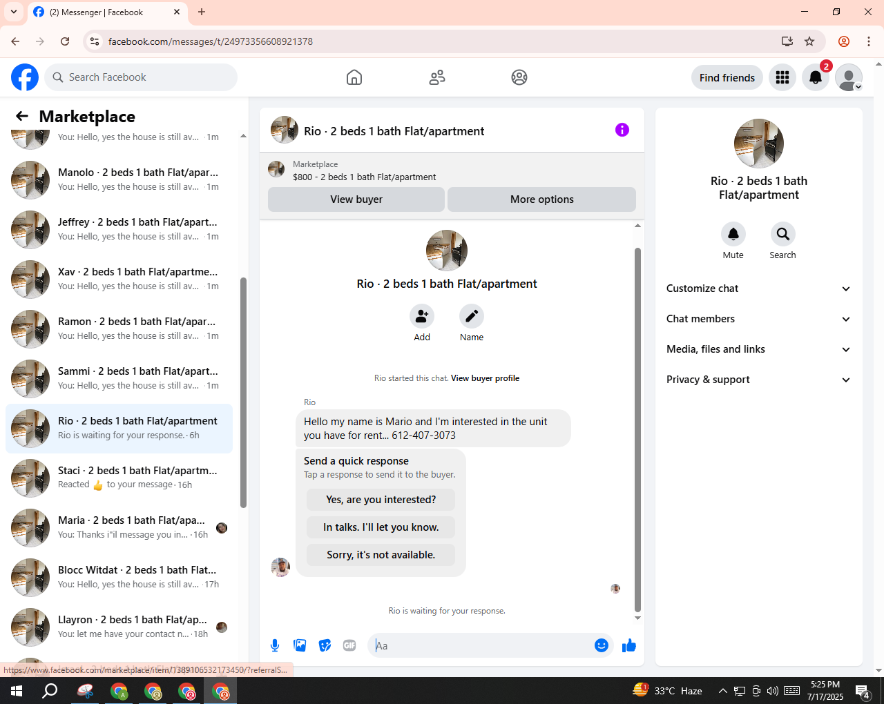Select Mario's message with phone number
Image resolution: width=884 pixels, height=704 pixels.
click(x=433, y=429)
